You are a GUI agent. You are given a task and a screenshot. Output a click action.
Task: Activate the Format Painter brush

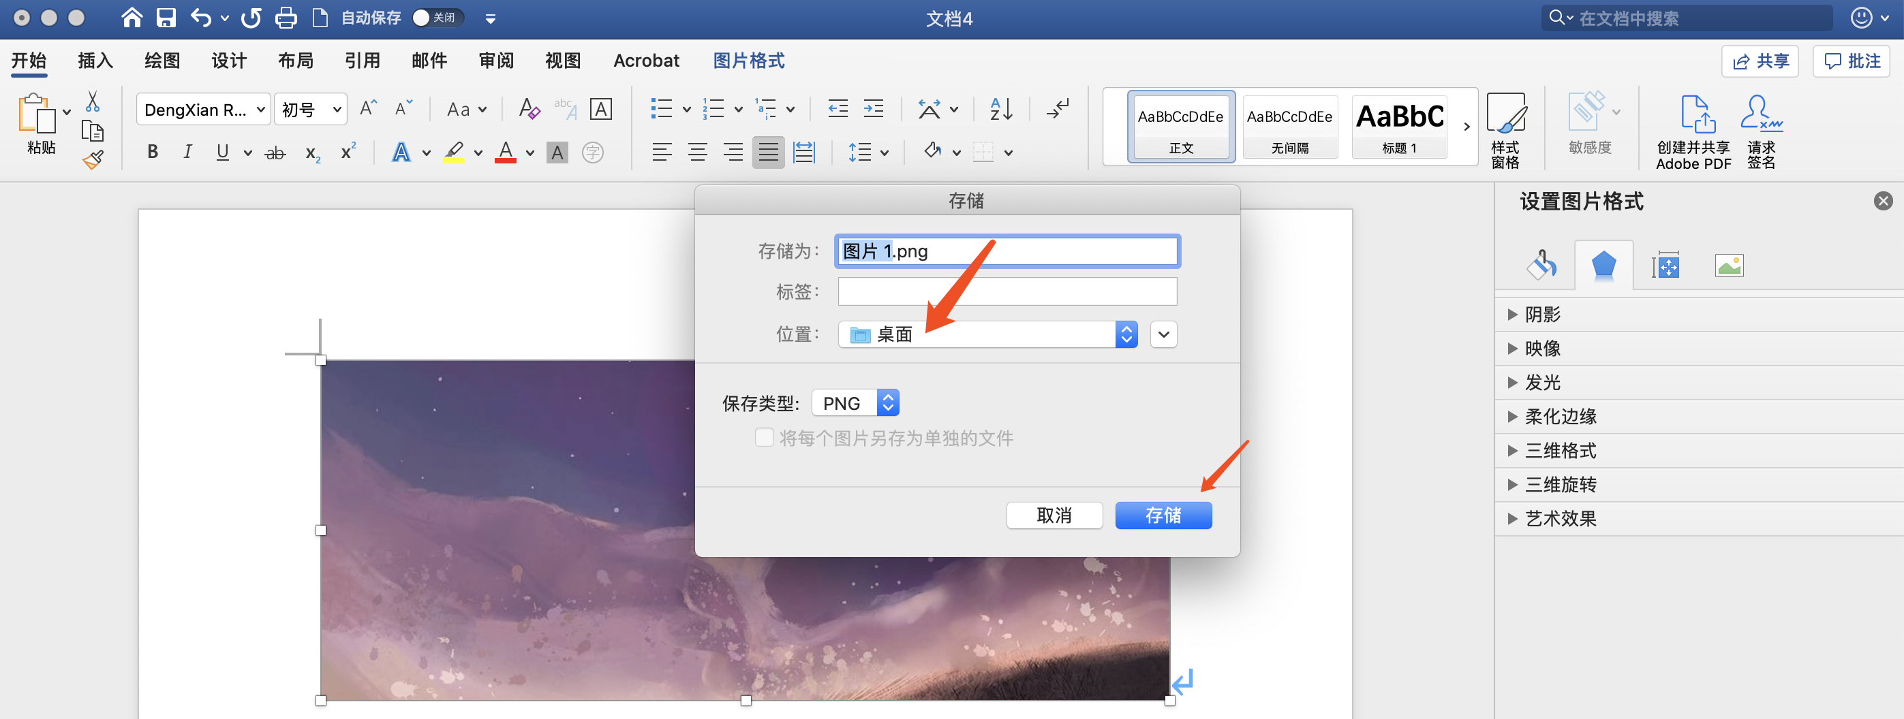coord(93,159)
